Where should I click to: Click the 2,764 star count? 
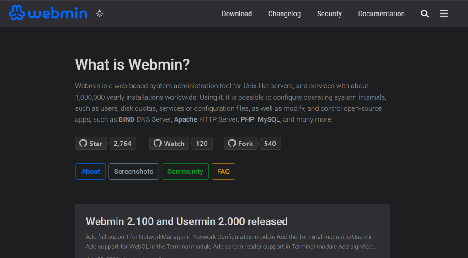122,143
